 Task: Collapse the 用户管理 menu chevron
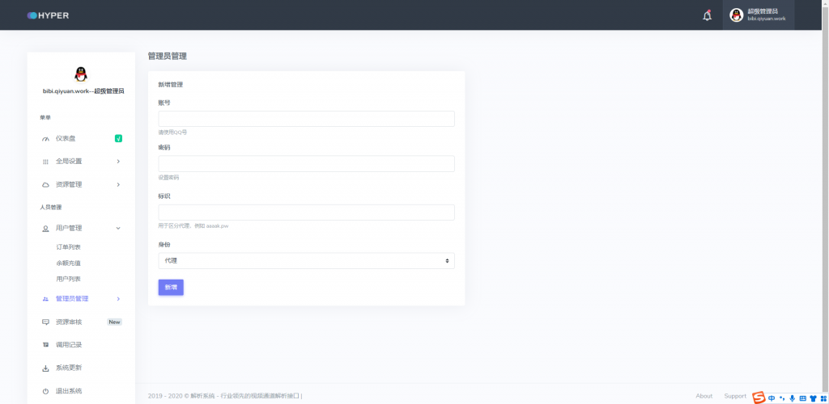118,228
